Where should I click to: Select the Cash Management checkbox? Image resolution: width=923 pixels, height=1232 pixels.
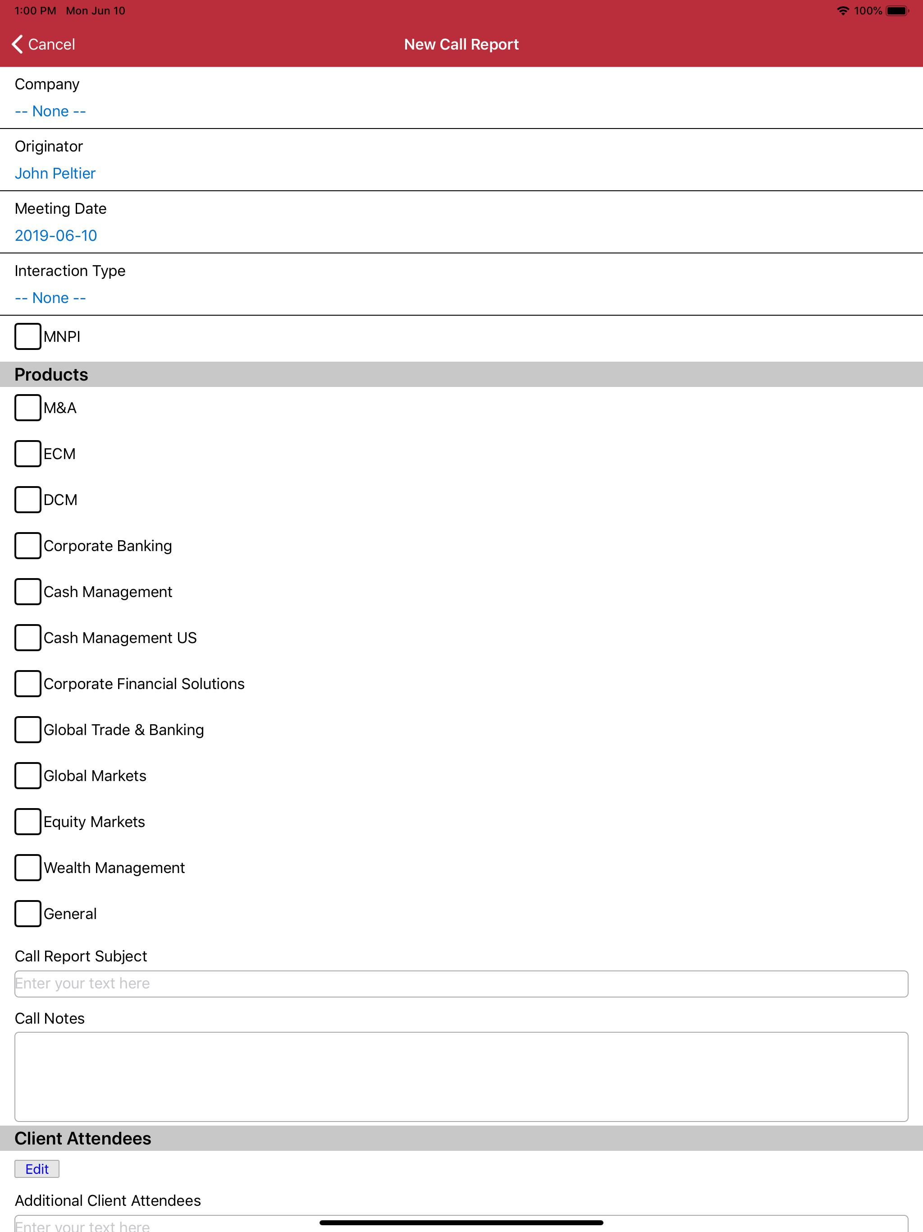point(28,592)
